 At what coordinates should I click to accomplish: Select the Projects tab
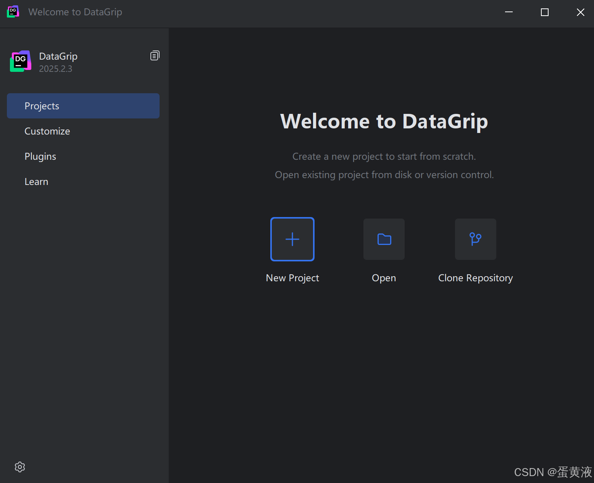point(83,106)
